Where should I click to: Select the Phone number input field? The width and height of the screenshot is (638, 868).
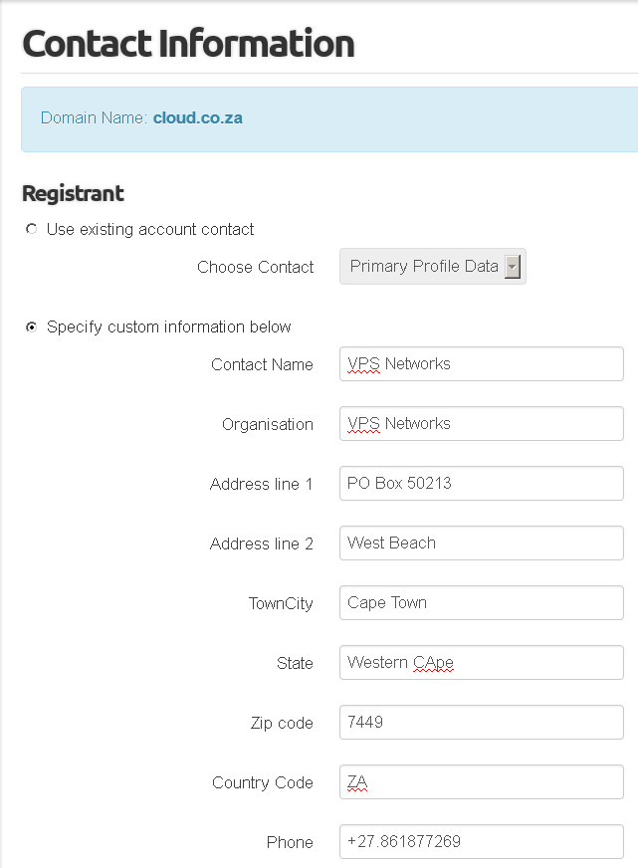tap(482, 842)
